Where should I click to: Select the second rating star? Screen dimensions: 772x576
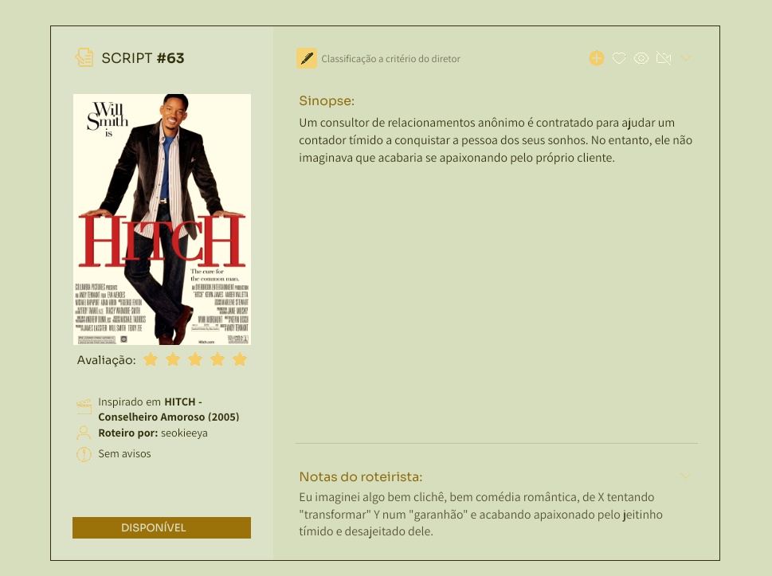tap(173, 359)
